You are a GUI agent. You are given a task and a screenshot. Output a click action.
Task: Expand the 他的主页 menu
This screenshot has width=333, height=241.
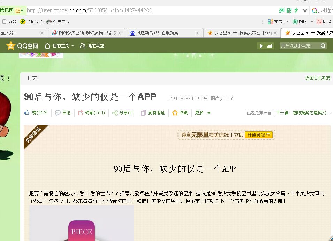(59, 46)
